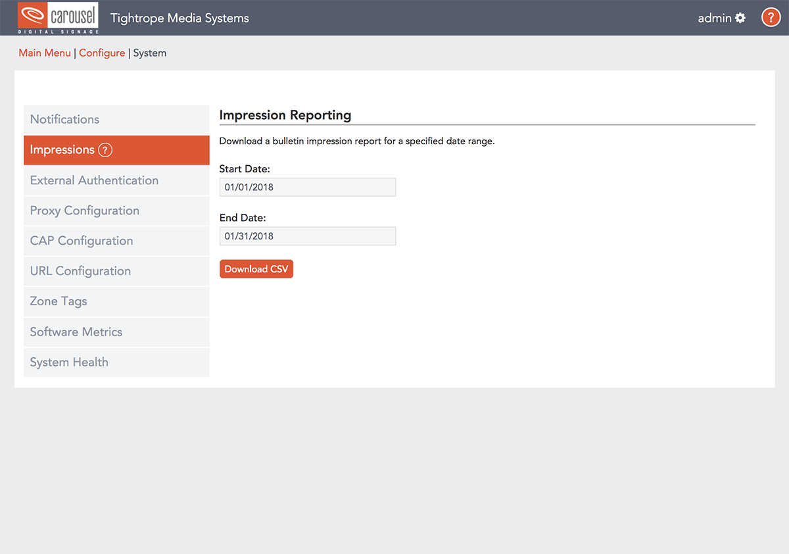The image size is (789, 554).
Task: Open the orange help icon in header
Action: click(771, 18)
